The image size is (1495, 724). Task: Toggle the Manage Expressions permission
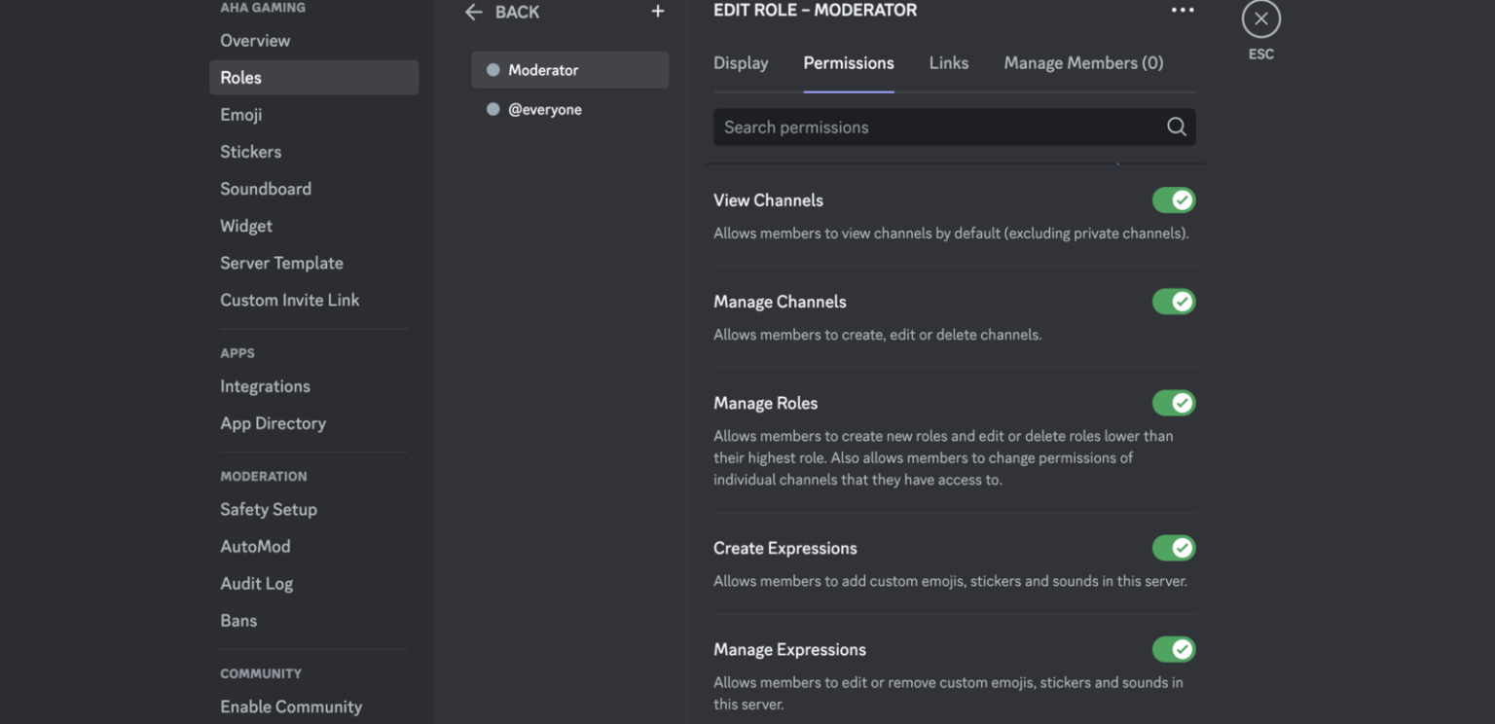point(1174,649)
